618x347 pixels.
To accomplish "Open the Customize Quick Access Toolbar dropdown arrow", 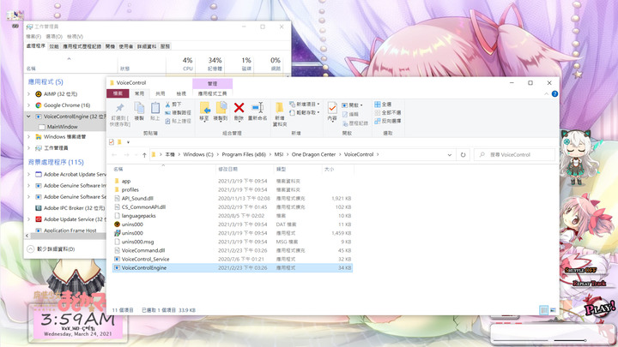I will pyautogui.click(x=128, y=142).
